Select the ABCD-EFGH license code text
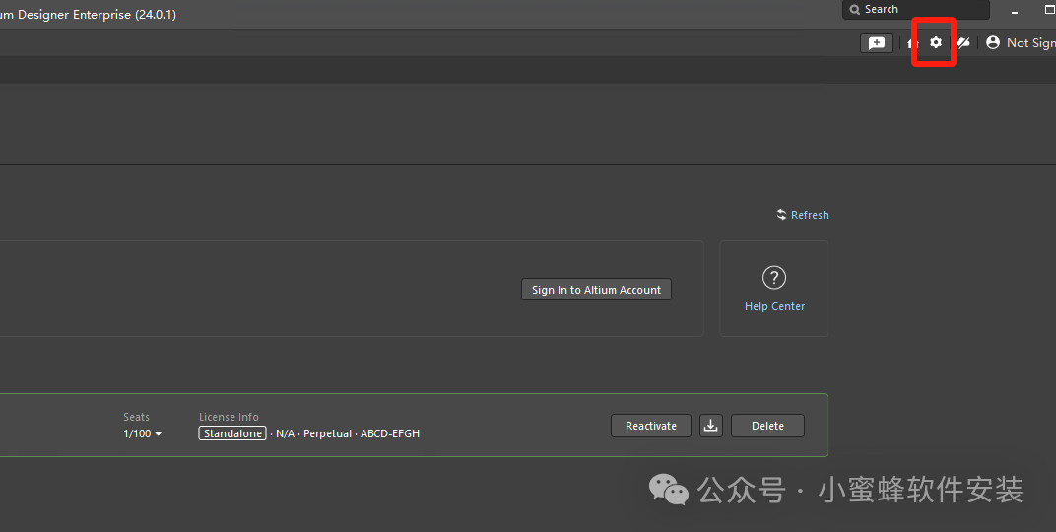Image resolution: width=1056 pixels, height=532 pixels. (390, 433)
